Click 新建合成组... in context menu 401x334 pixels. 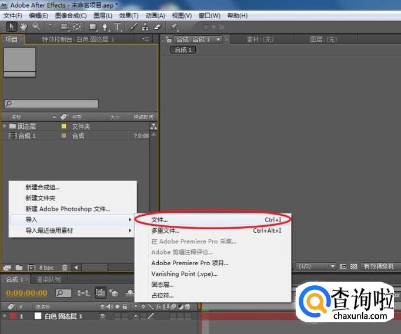pos(42,188)
